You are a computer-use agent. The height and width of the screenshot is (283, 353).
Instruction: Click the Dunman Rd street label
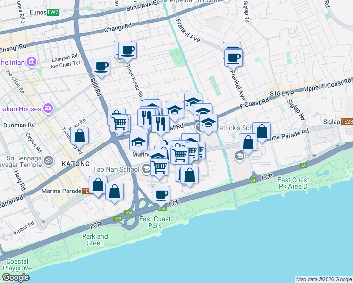pyautogui.click(x=19, y=125)
